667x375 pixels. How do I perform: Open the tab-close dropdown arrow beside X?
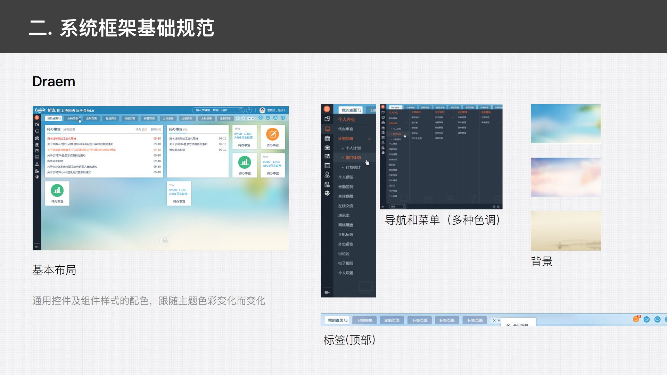pos(499,320)
